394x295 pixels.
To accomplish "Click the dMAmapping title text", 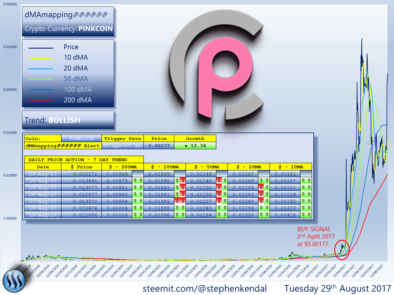I will (66, 15).
